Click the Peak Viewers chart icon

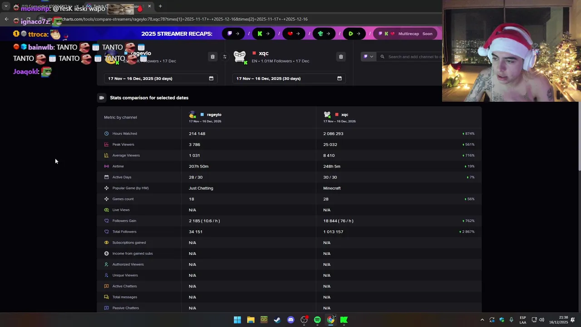coord(106,144)
